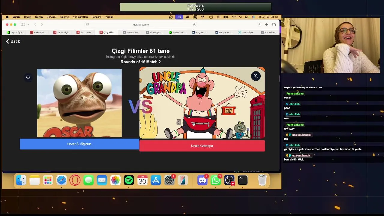Open Messages from the Dock

[x=88, y=180]
